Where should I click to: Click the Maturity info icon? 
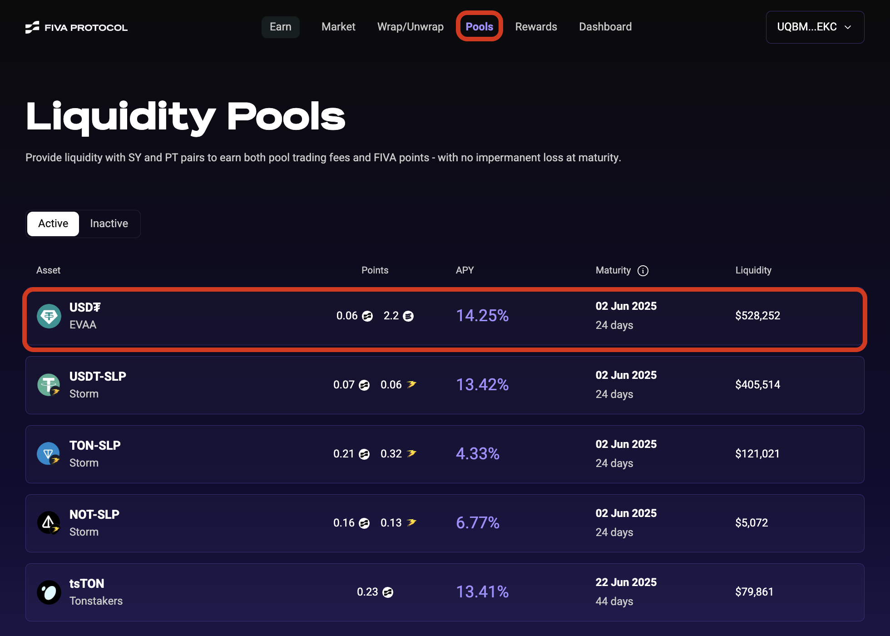[x=643, y=271]
